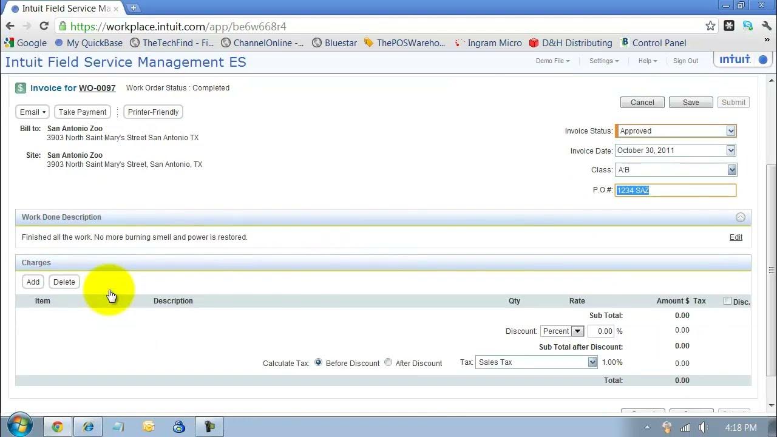Open the Demo File menu
Viewport: 777px width, 437px height.
coord(552,61)
